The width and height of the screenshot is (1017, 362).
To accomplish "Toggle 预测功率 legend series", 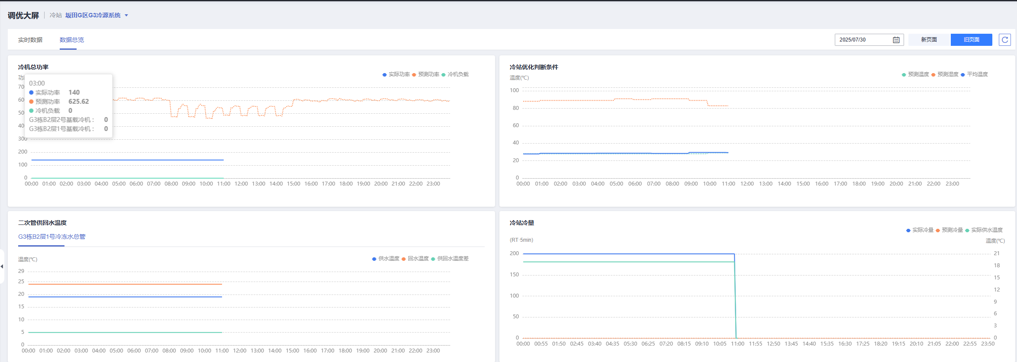I will coord(425,74).
